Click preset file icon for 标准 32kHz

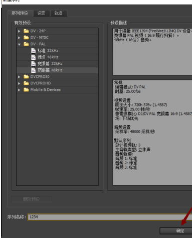(34, 51)
